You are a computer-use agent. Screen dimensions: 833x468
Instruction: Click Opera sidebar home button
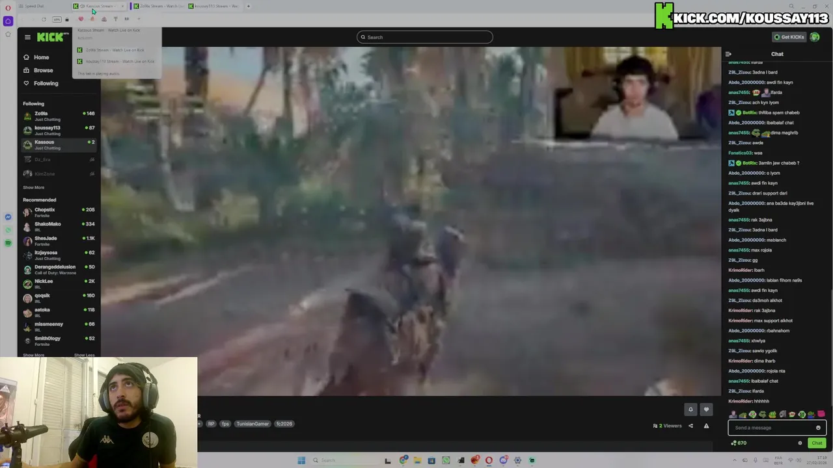click(x=8, y=21)
